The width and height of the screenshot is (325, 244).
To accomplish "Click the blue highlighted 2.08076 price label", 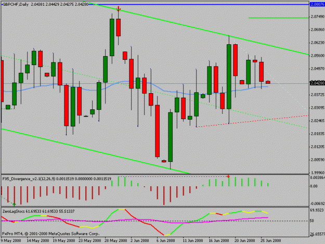I will point(317,4).
